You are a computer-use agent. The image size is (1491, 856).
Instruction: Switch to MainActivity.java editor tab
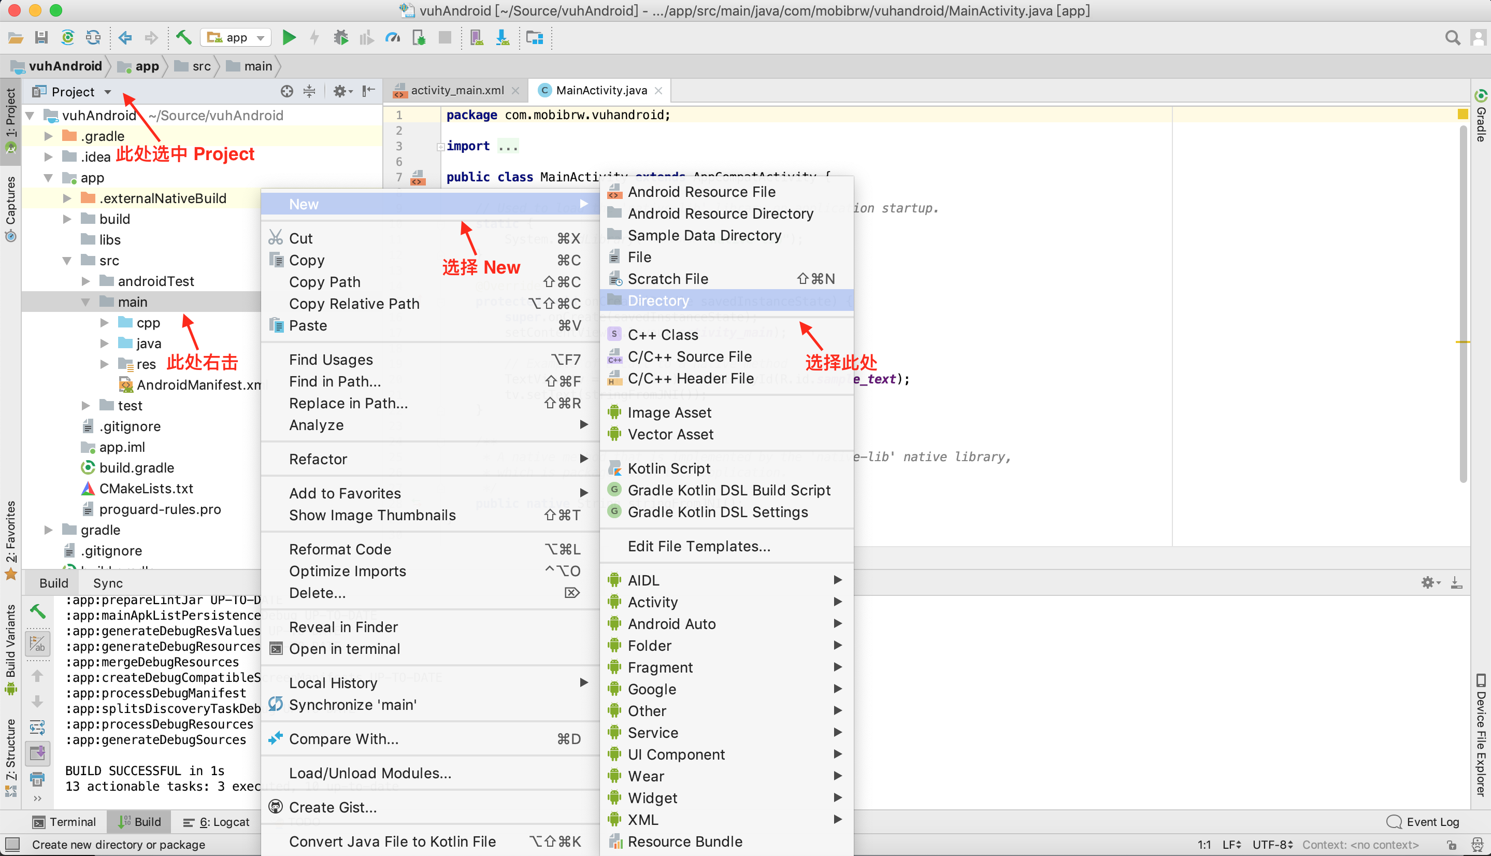coord(600,91)
